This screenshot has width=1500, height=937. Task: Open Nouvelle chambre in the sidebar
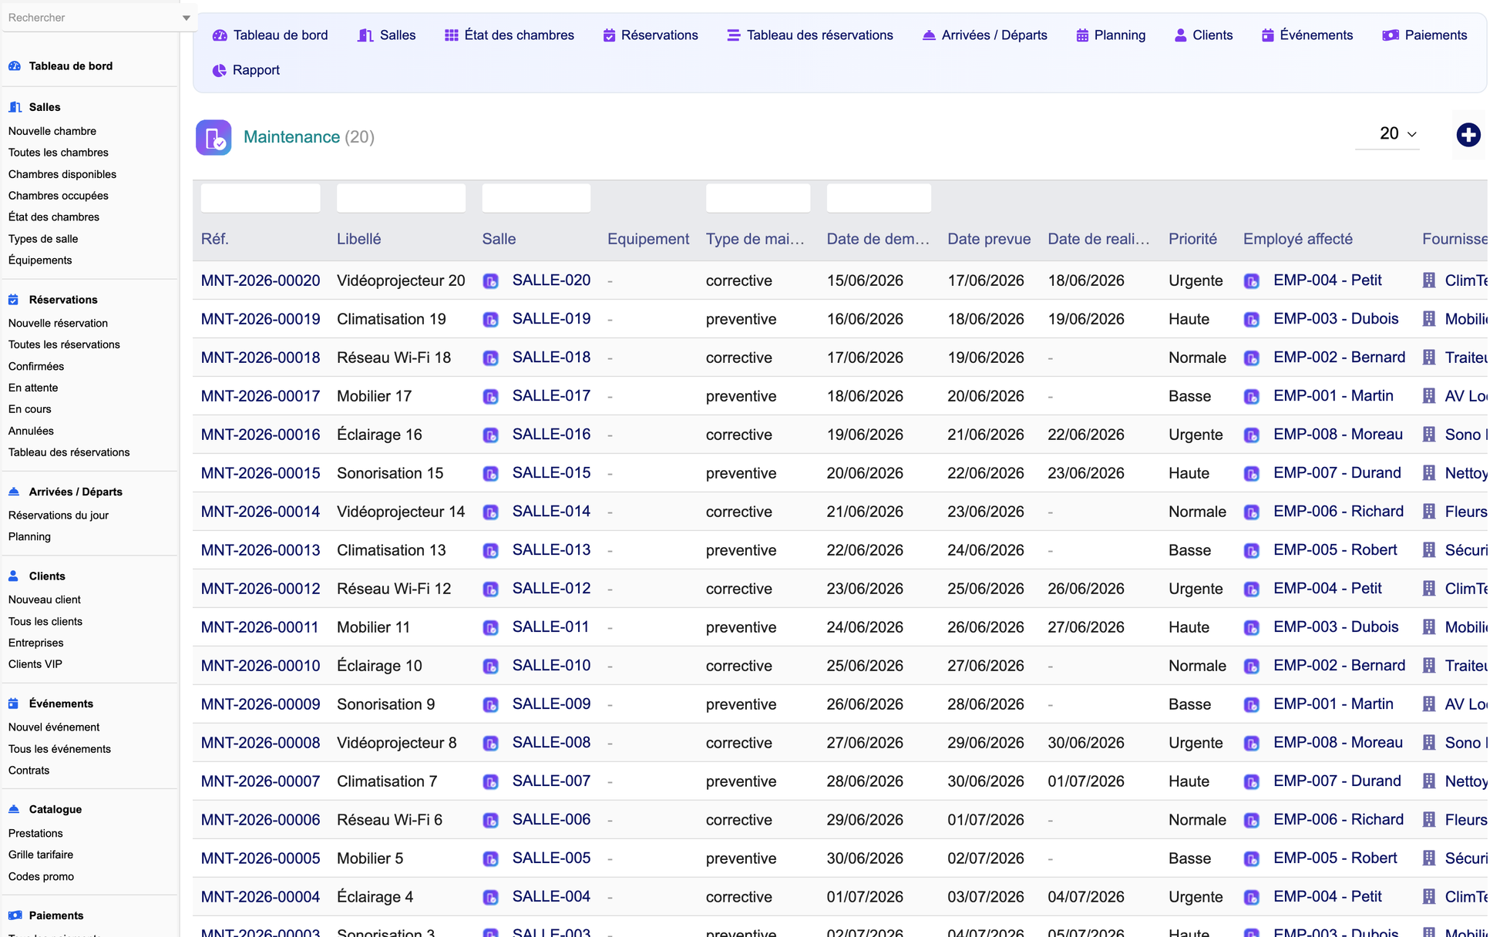(52, 131)
